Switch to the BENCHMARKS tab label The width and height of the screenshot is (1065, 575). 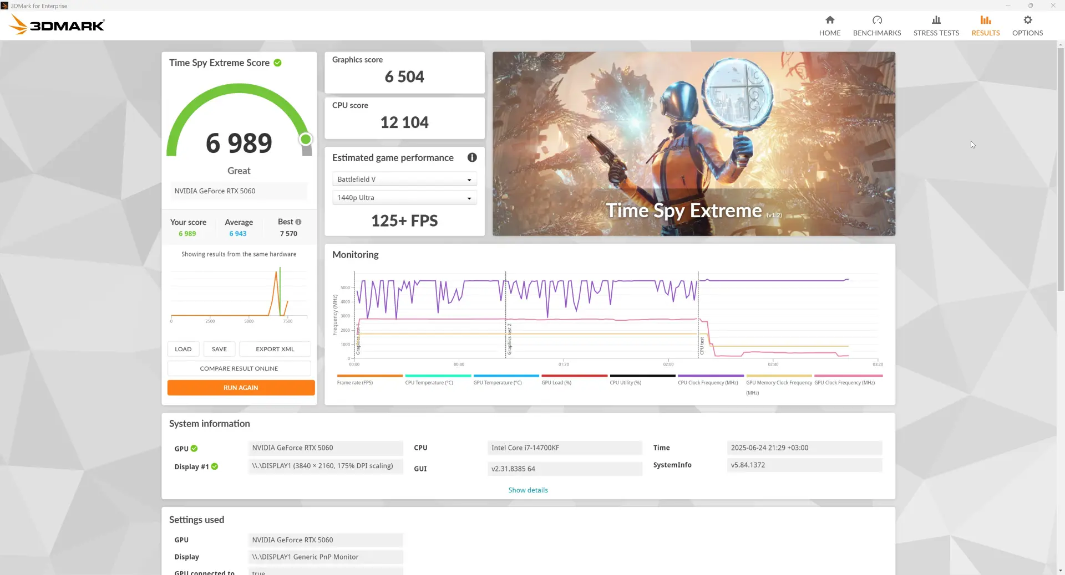(877, 33)
